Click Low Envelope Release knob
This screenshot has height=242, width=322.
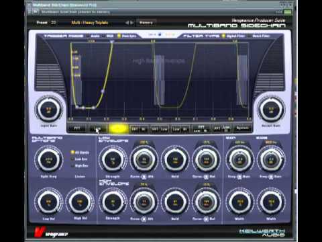click(206, 160)
